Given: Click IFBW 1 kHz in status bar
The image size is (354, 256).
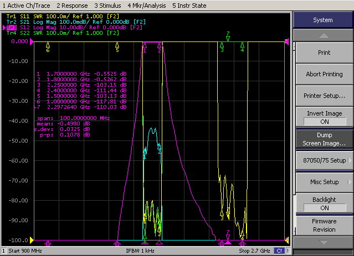Looking at the screenshot, I should (140, 251).
